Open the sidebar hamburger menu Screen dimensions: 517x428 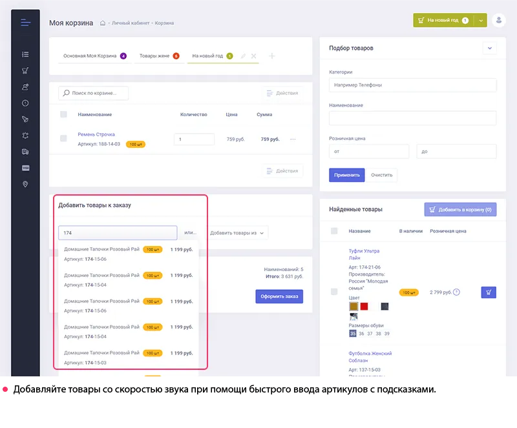click(25, 23)
